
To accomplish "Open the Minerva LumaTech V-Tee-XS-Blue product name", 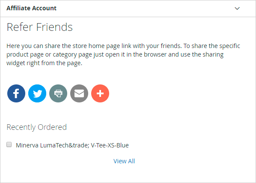I will click(x=72, y=145).
